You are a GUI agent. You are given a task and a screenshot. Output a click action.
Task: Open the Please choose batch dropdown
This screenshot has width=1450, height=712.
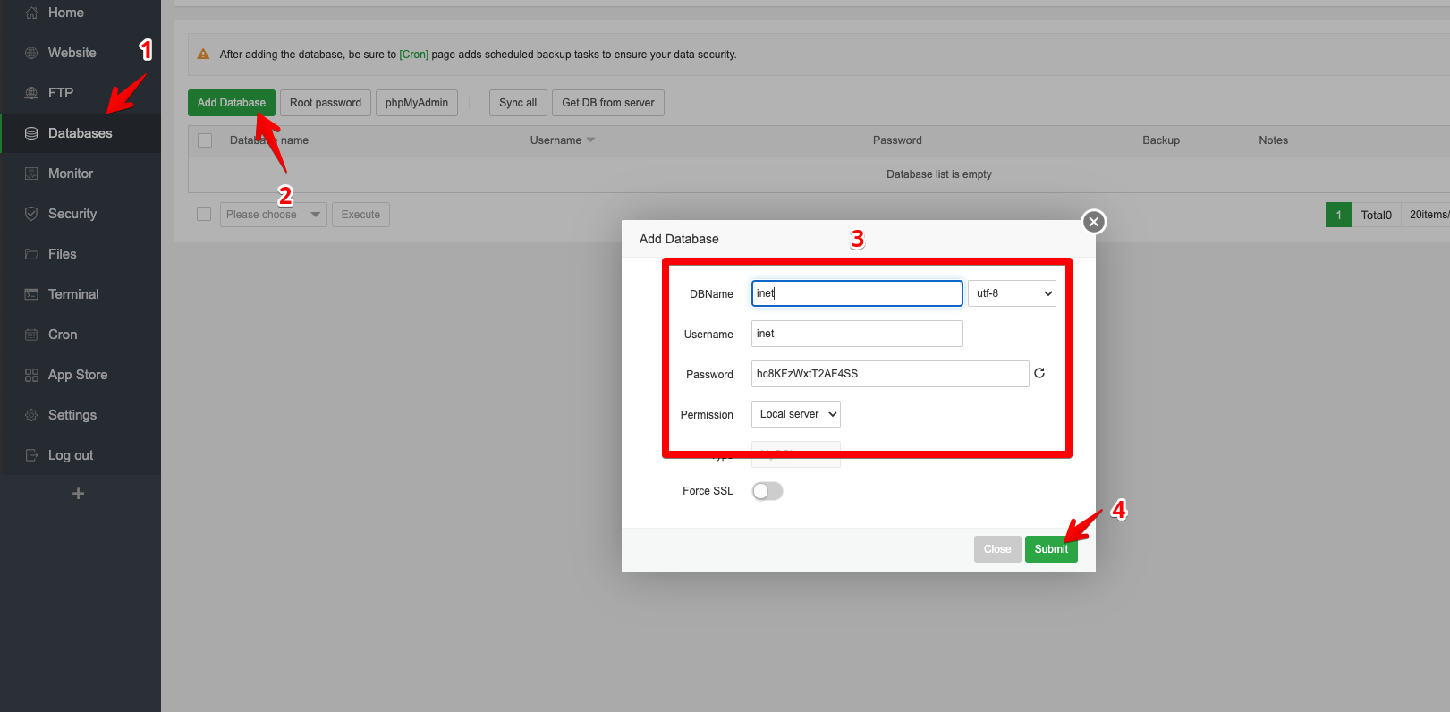274,215
